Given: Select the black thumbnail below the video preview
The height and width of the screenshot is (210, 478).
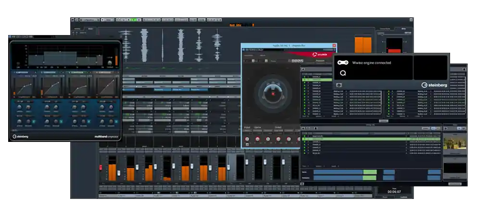Looking at the screenshot, I should click(454, 168).
